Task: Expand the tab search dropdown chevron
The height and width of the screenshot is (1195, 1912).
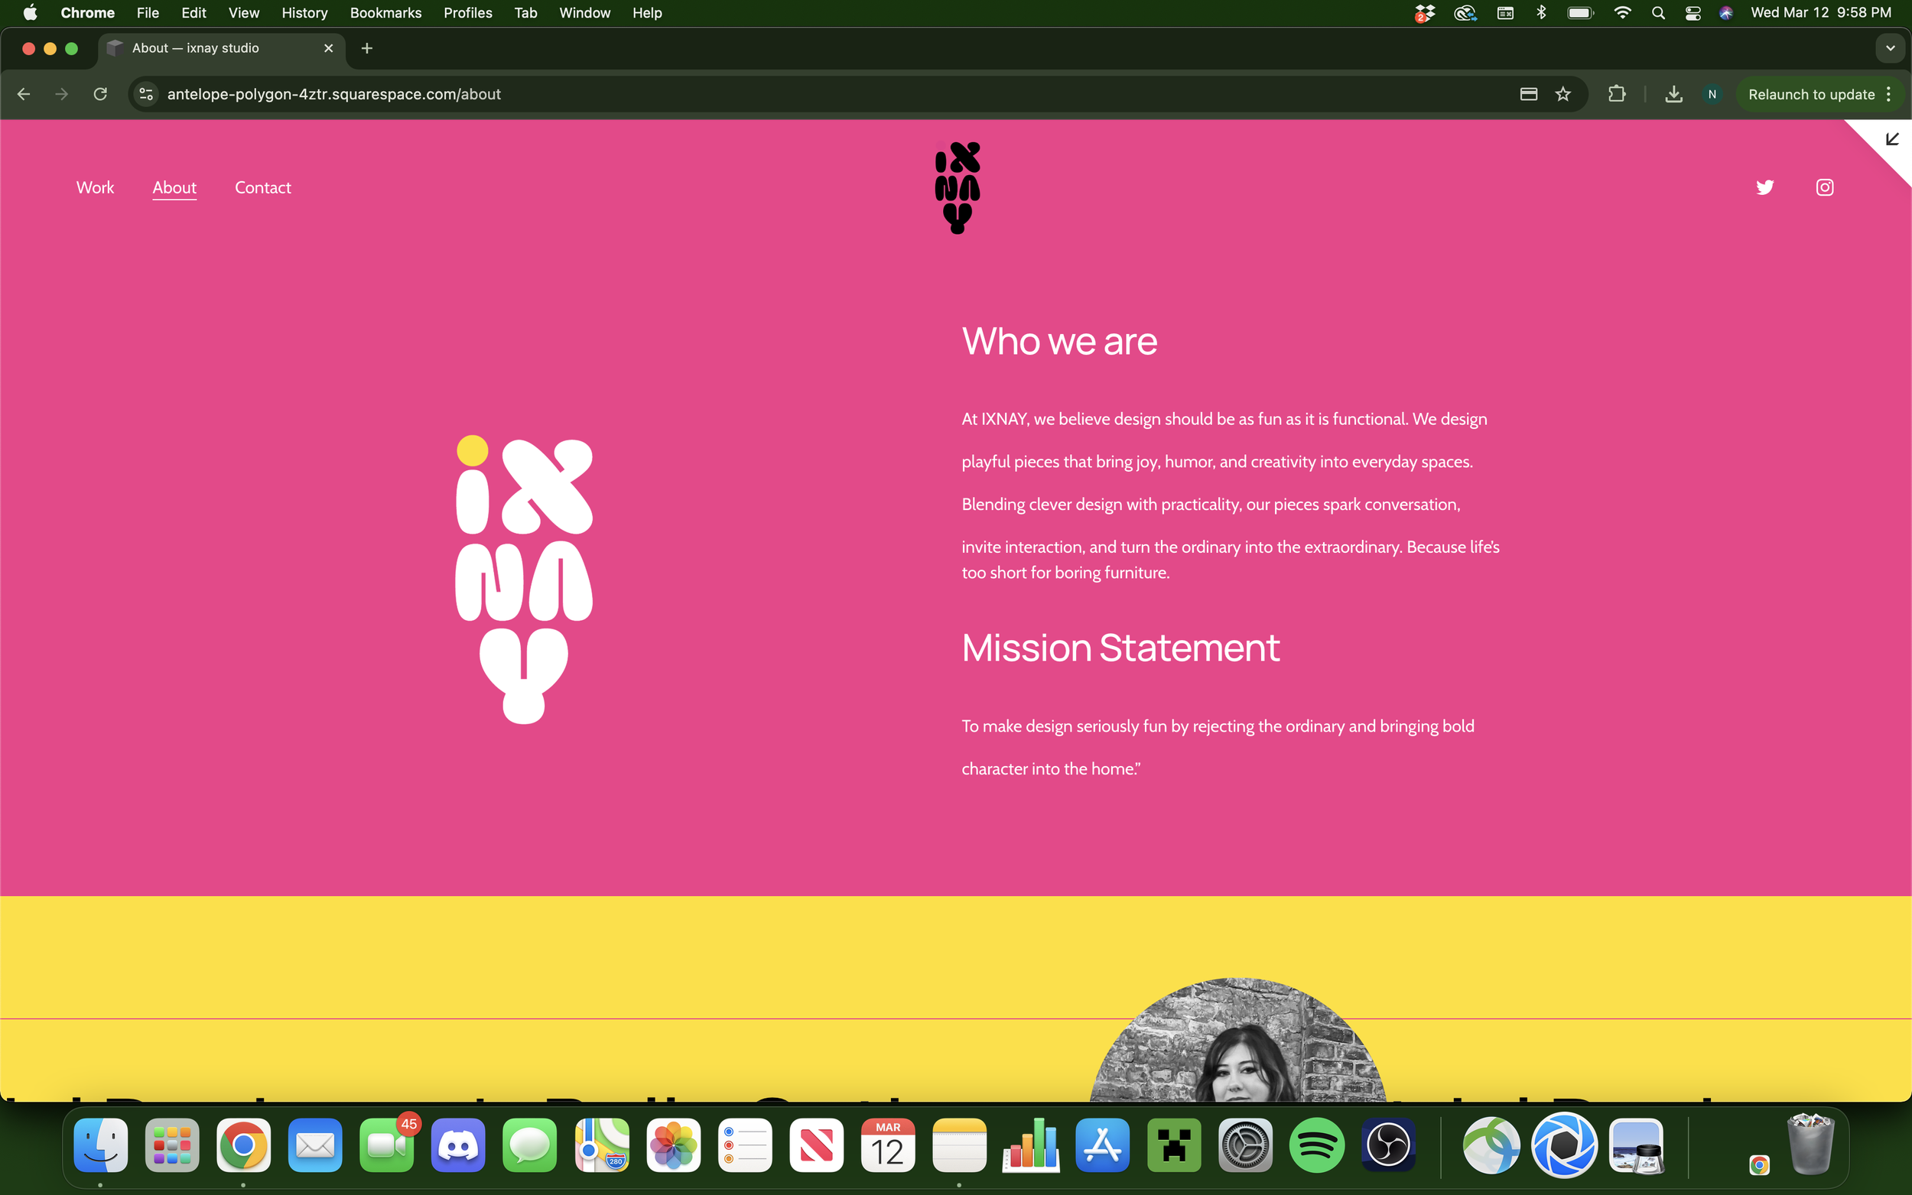Action: click(1890, 48)
